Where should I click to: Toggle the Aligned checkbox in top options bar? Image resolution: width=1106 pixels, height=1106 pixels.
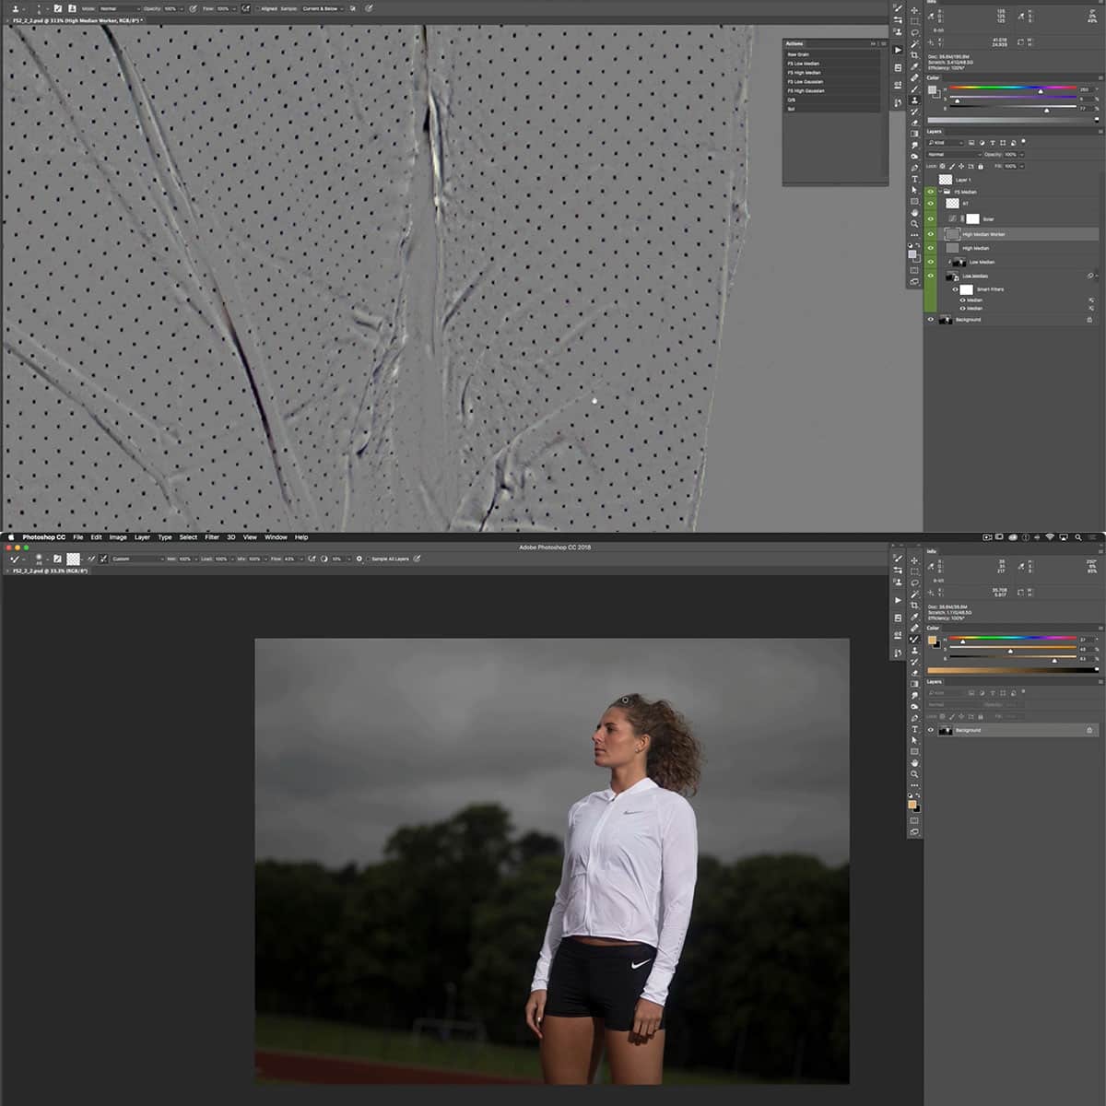tap(257, 8)
